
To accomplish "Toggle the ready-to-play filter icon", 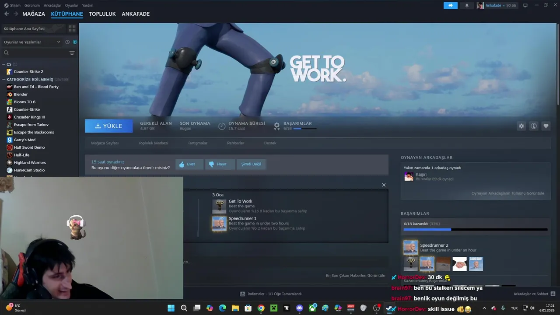I will point(75,42).
